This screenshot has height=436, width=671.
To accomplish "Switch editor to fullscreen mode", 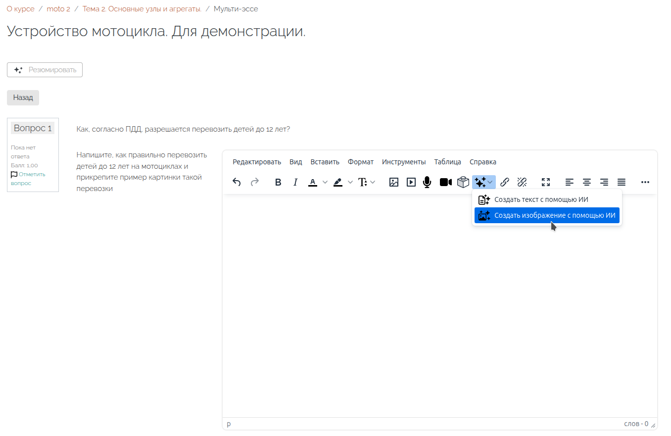I will pos(546,182).
